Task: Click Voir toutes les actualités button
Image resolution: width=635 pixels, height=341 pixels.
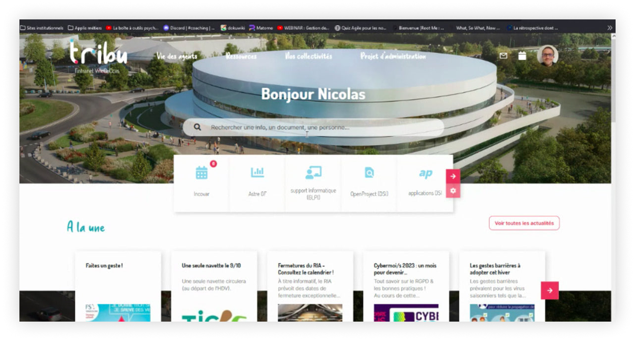Action: (524, 223)
